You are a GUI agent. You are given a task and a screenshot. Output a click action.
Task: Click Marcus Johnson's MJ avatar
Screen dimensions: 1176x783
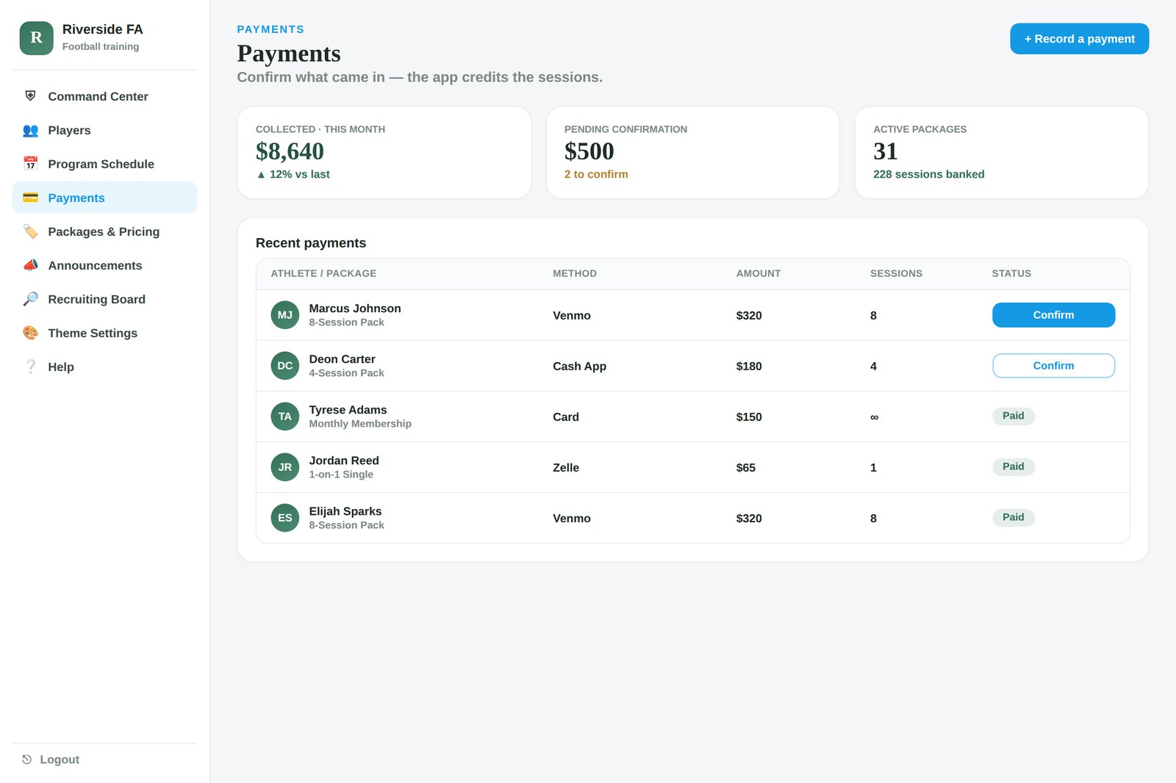285,315
